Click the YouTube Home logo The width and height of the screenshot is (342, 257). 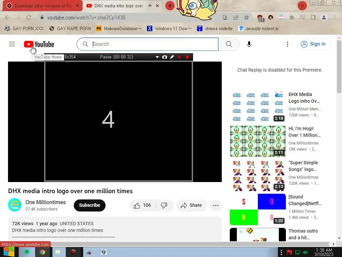(39, 44)
